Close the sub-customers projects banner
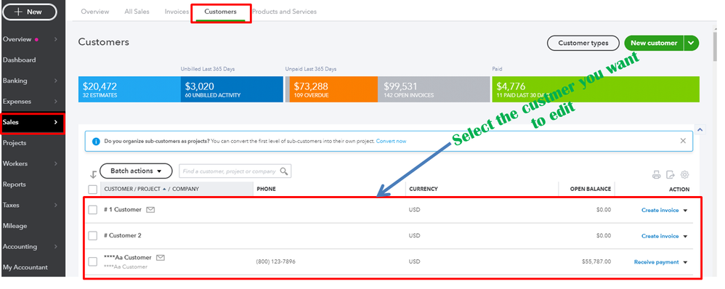The height and width of the screenshot is (289, 725). [683, 141]
